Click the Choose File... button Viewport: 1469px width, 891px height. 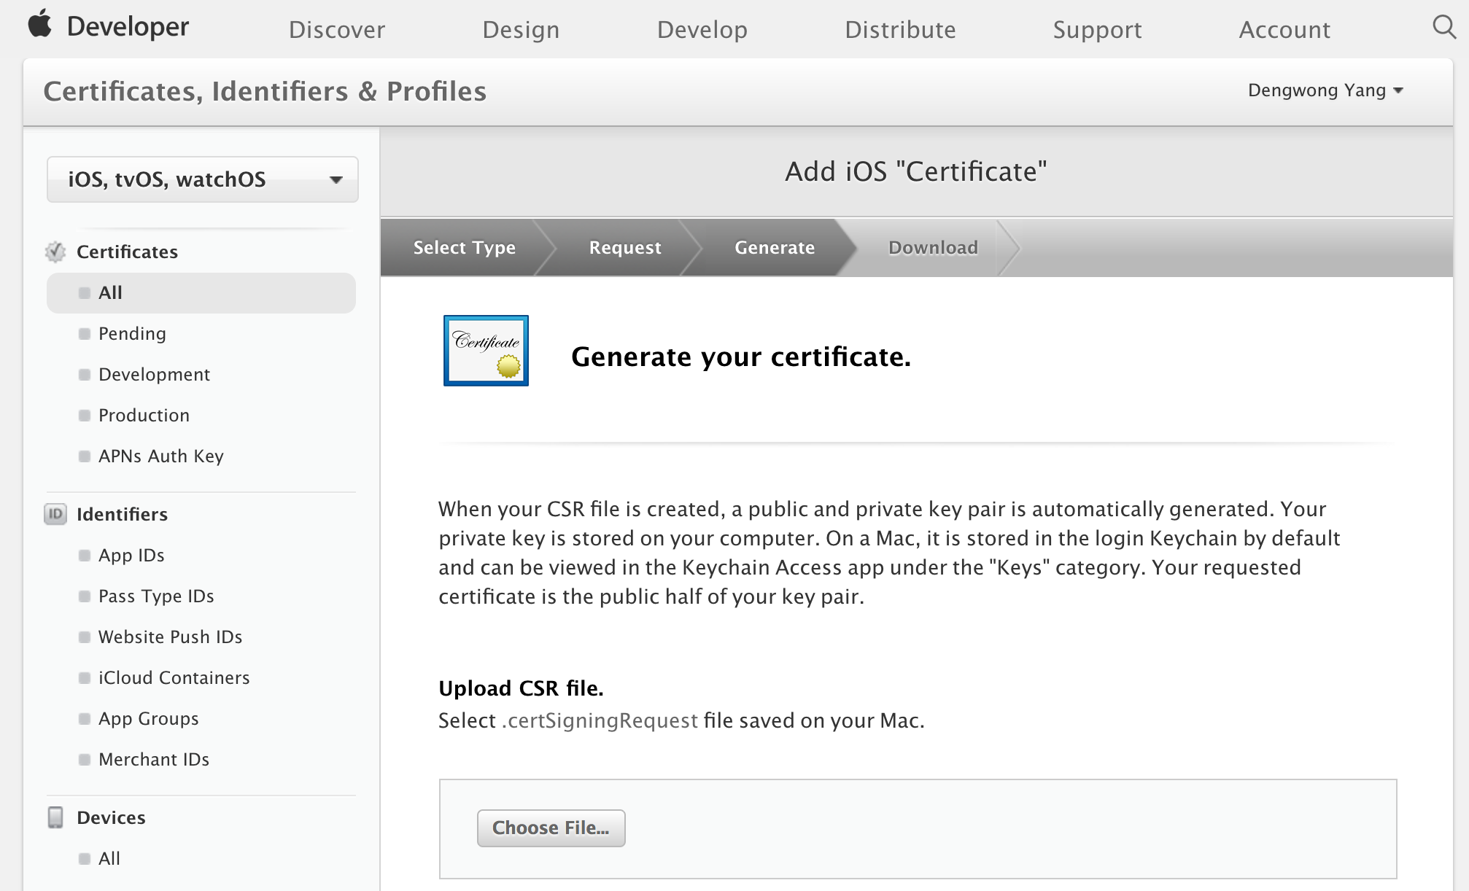[551, 828]
